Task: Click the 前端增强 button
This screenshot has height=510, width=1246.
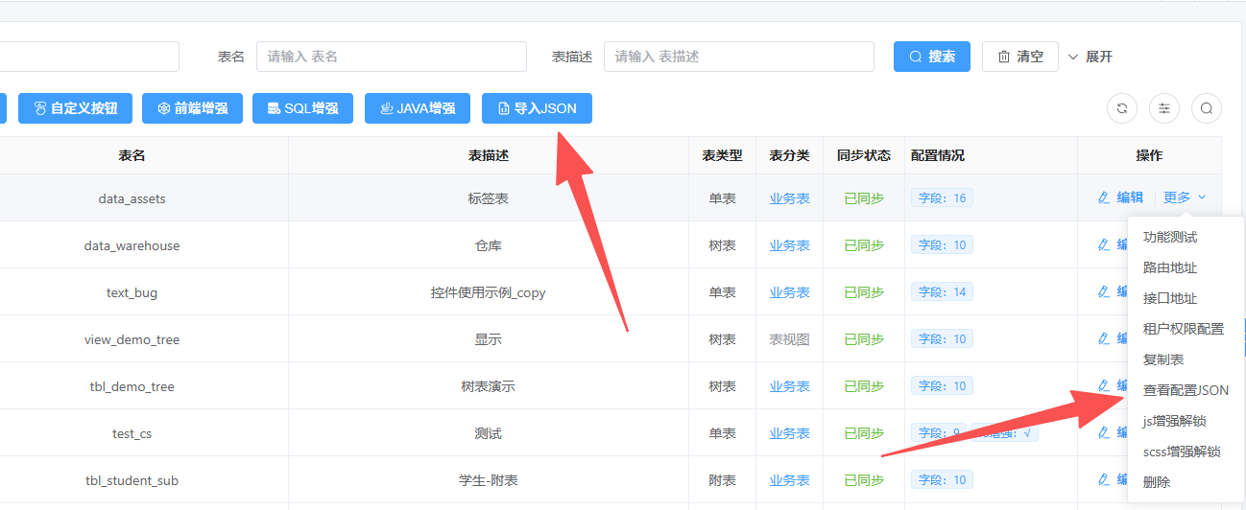Action: click(x=192, y=108)
